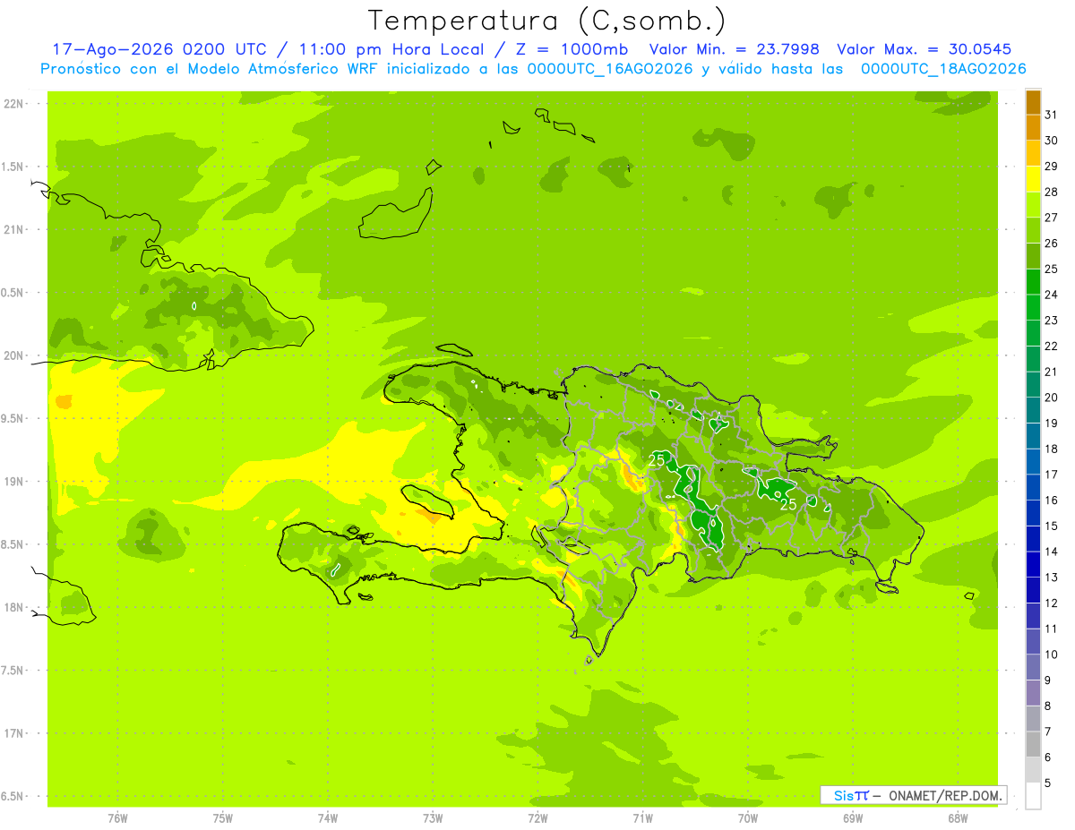Click the 'Z = 1000mb' level text

tap(568, 49)
